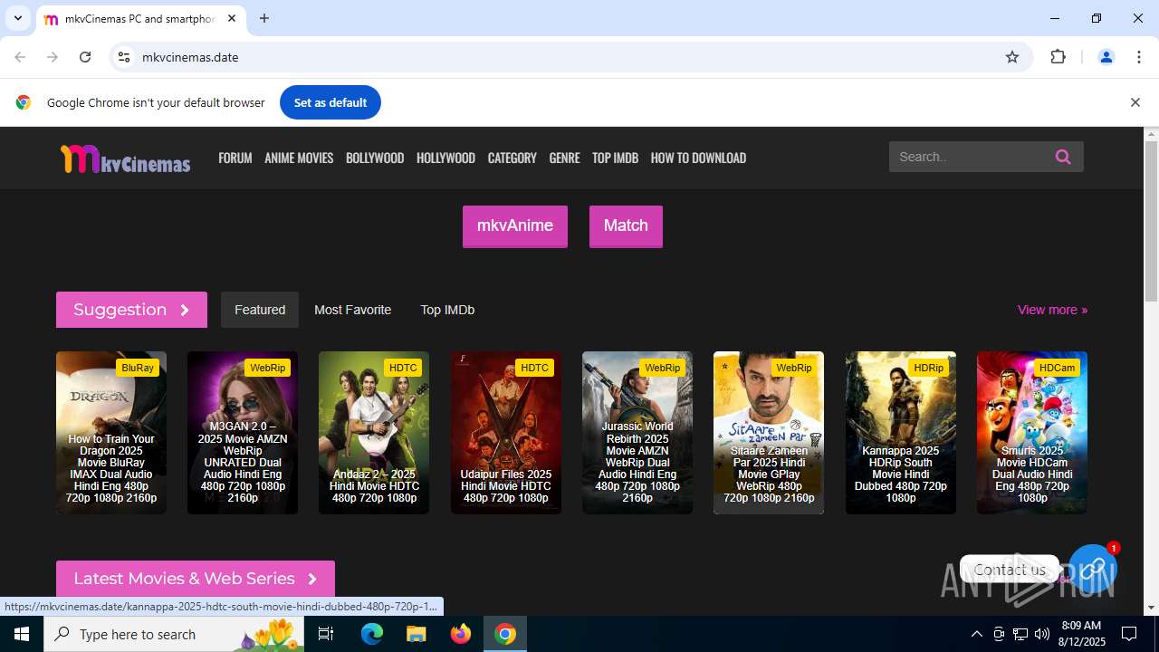Open the blue chat bubble icon
The height and width of the screenshot is (652, 1159).
(x=1093, y=569)
